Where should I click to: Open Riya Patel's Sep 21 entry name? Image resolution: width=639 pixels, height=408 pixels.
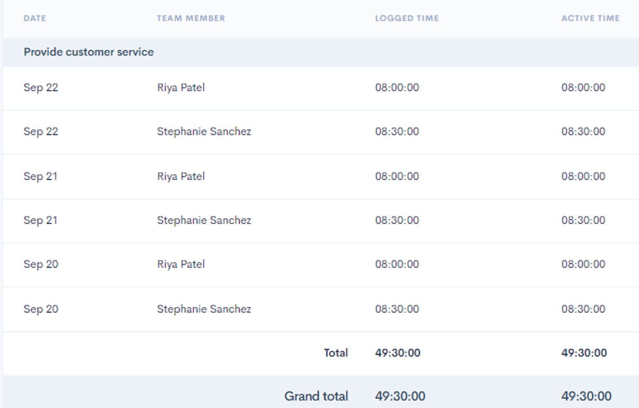click(x=181, y=176)
